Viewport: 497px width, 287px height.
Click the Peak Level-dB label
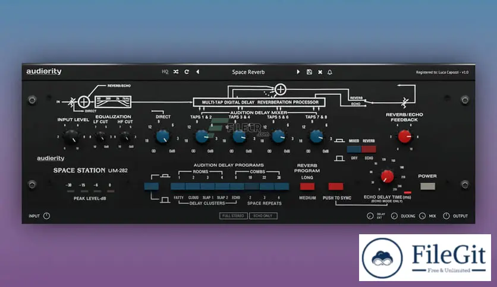click(90, 199)
